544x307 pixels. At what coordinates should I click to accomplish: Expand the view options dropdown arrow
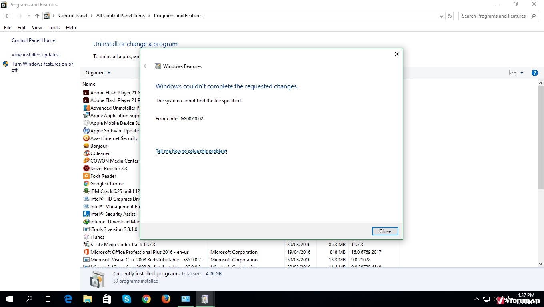522,73
